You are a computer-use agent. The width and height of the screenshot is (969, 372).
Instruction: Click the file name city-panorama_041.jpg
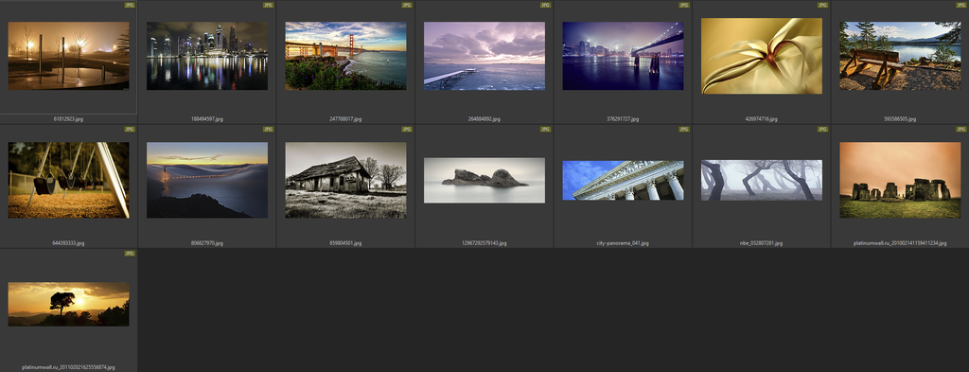coord(623,243)
